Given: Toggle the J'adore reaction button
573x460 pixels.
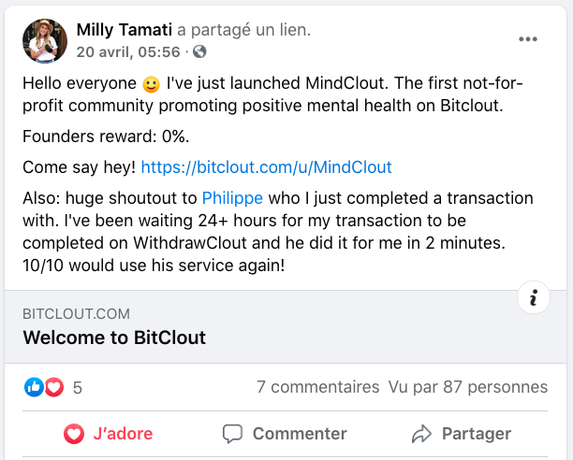Looking at the screenshot, I should (x=109, y=434).
